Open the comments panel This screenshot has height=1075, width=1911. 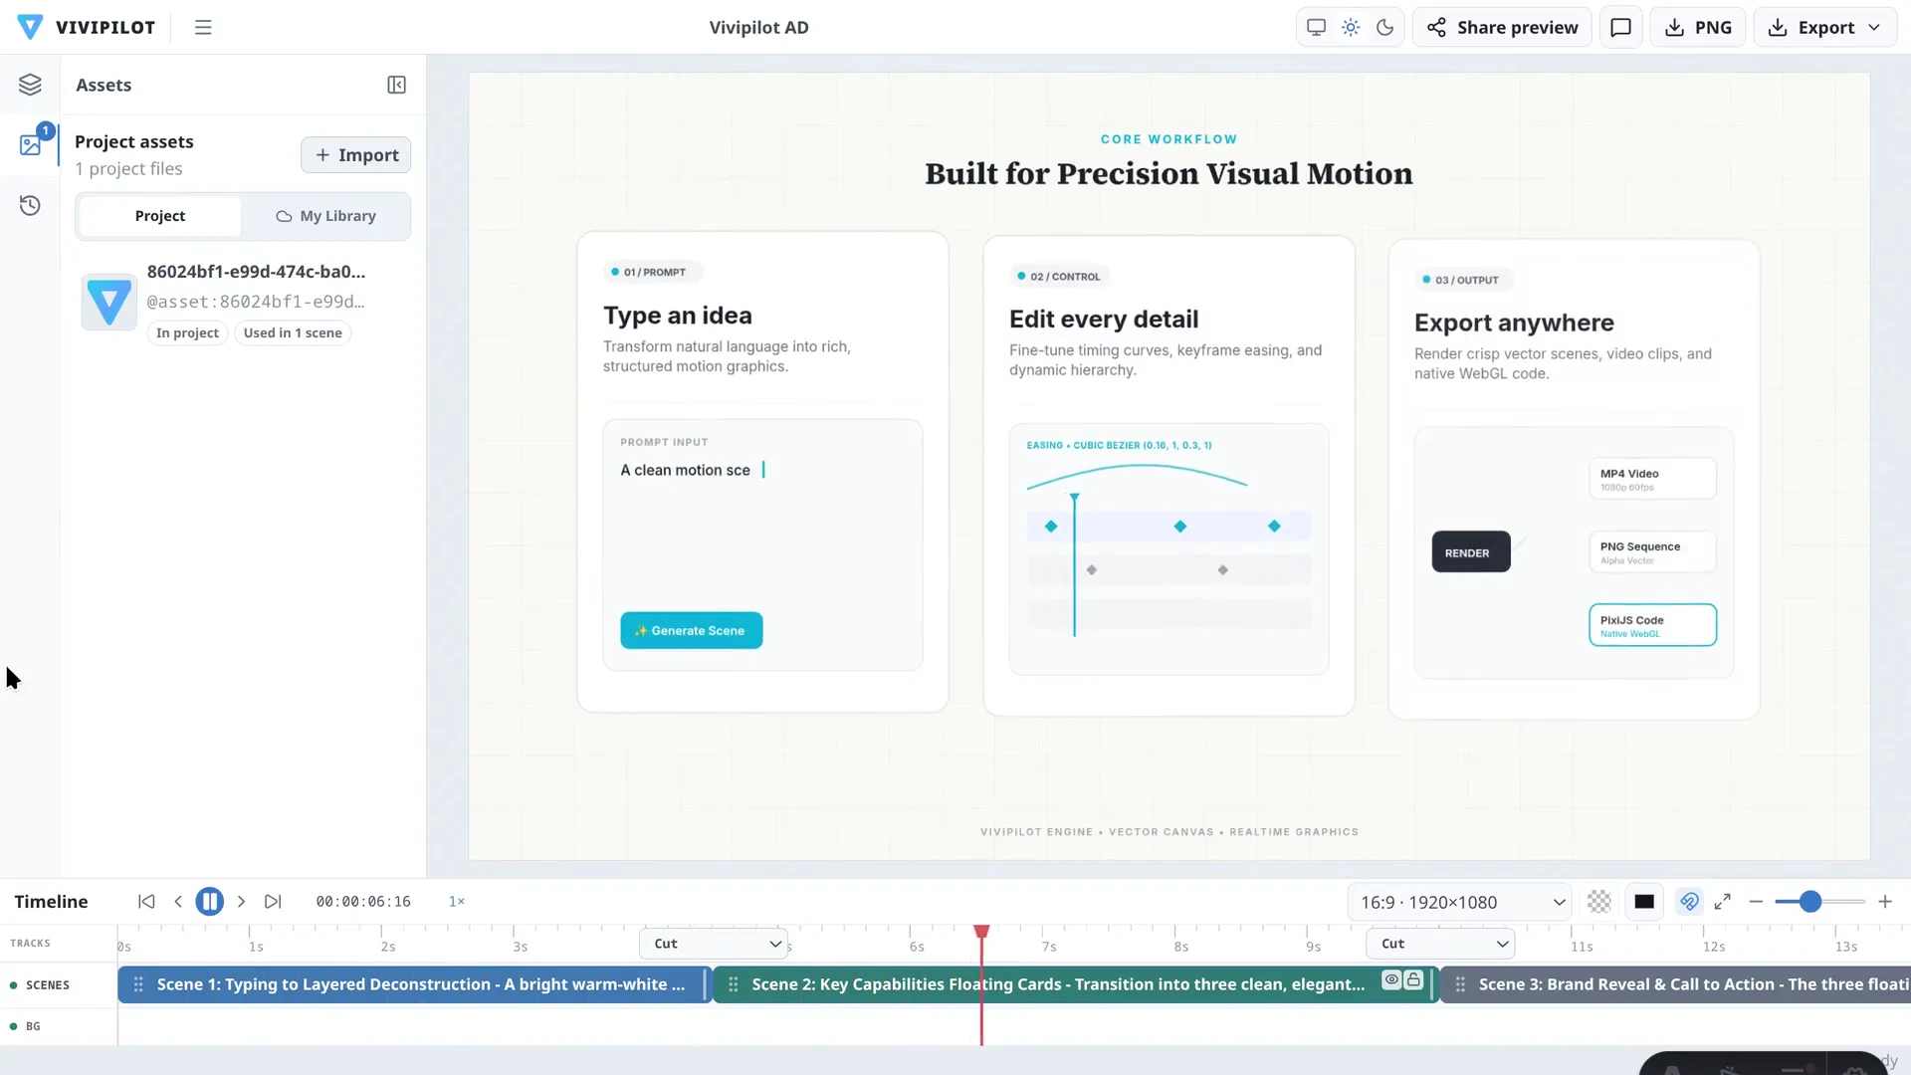[1620, 27]
